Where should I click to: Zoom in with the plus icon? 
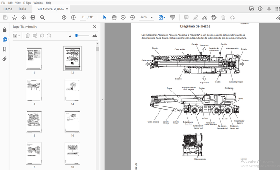(132, 18)
